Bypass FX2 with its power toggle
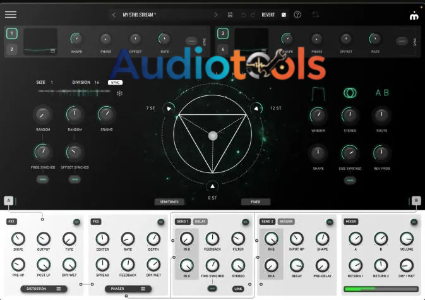 coord(161,222)
